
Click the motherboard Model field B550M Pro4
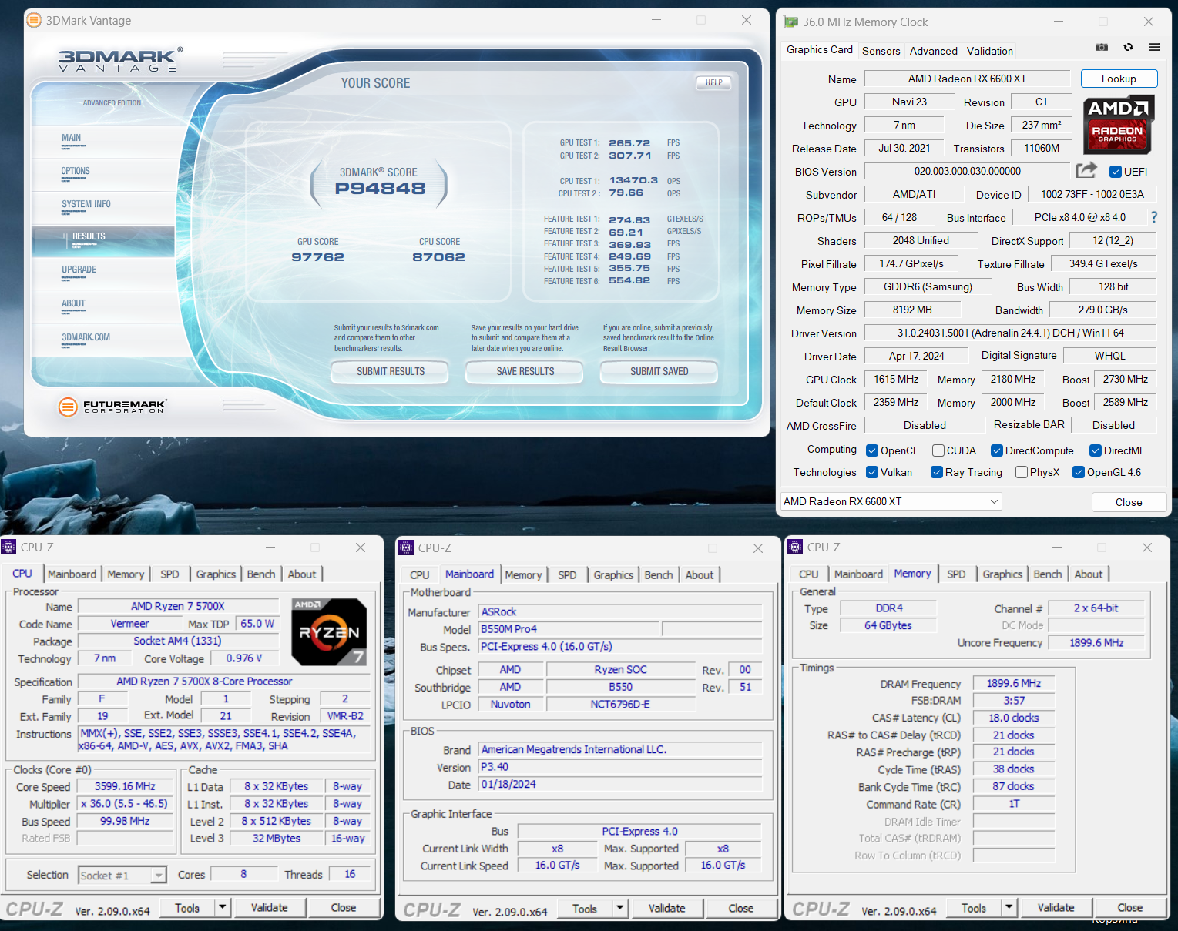pos(569,629)
